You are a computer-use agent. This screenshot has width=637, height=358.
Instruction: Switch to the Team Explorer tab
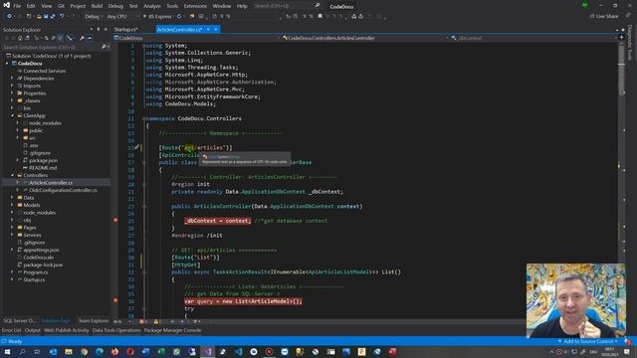94,320
